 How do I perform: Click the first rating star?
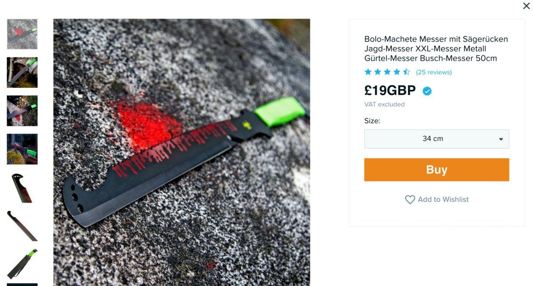coord(368,72)
